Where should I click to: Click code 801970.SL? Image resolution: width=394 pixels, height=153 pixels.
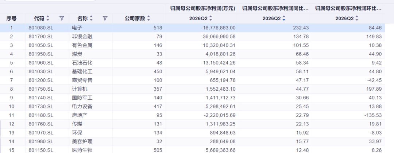point(41,133)
